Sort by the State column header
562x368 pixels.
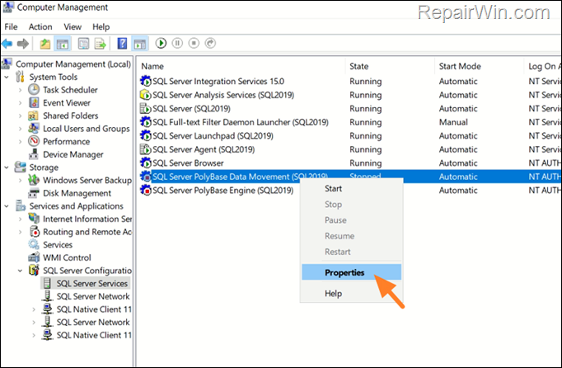358,66
